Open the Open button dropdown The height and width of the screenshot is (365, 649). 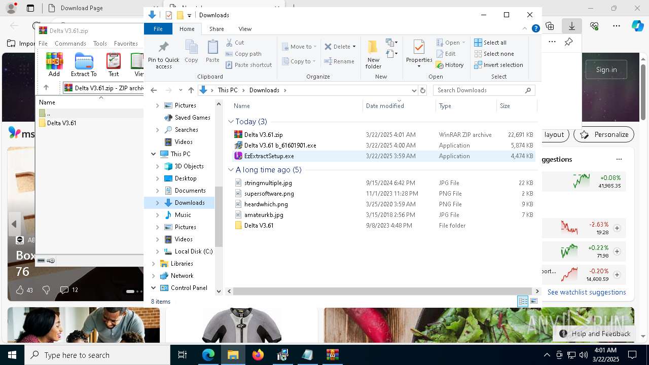coord(463,43)
